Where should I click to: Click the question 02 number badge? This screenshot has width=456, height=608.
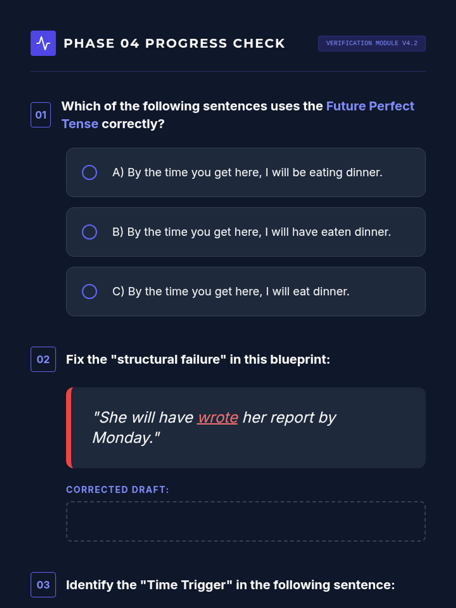click(43, 359)
